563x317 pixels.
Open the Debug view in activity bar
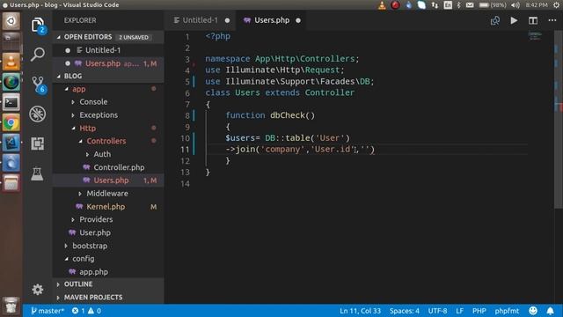tap(38, 114)
